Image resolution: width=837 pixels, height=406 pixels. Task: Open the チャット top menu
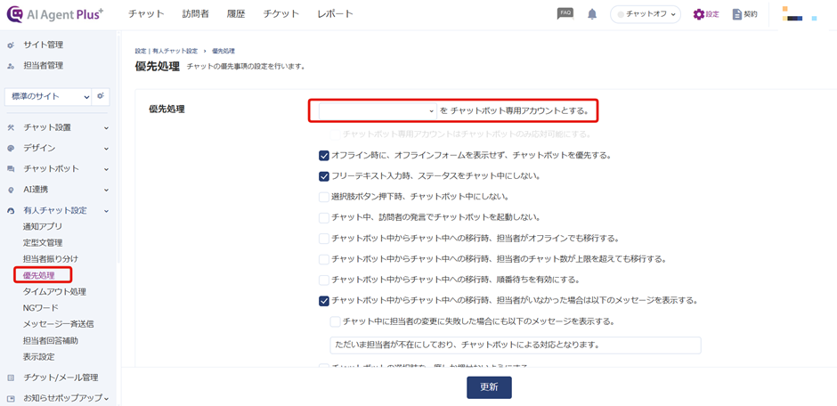pyautogui.click(x=146, y=14)
